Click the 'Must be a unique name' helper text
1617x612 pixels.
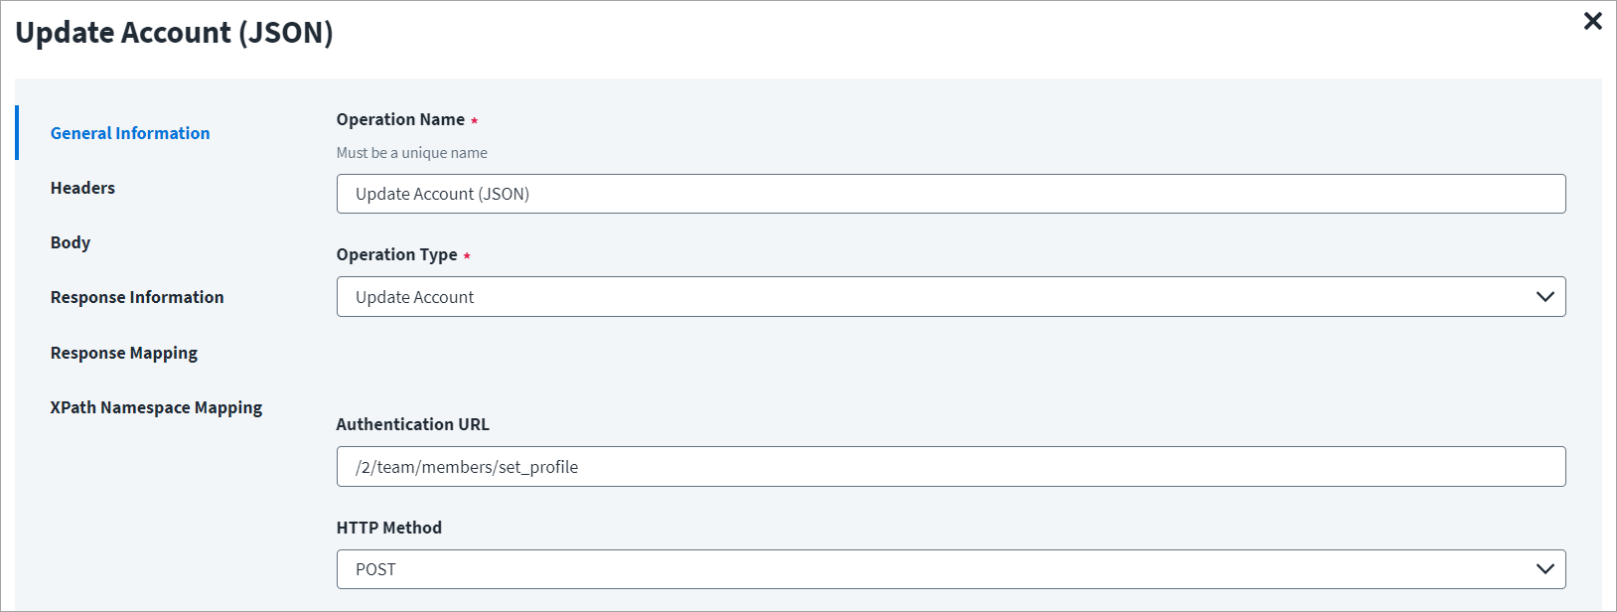411,152
